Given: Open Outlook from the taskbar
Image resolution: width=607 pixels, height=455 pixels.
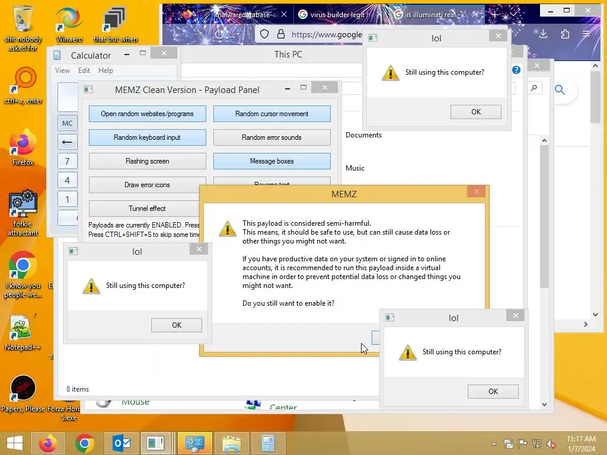Looking at the screenshot, I should tap(122, 443).
